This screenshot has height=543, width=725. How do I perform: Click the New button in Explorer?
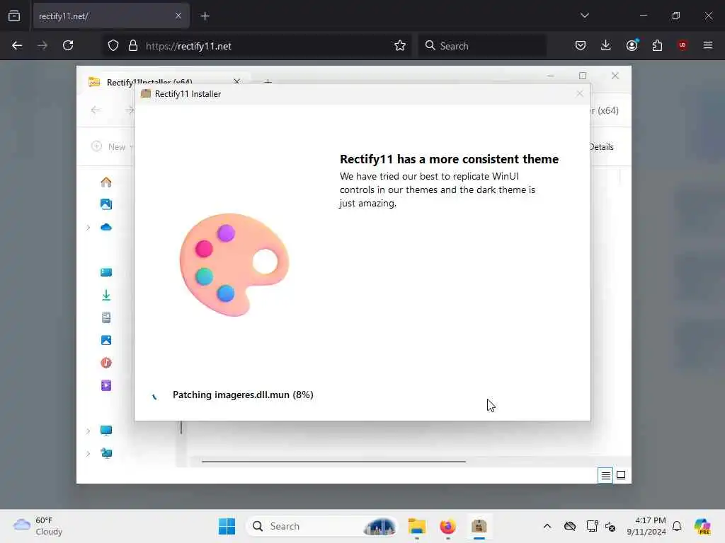(x=111, y=147)
